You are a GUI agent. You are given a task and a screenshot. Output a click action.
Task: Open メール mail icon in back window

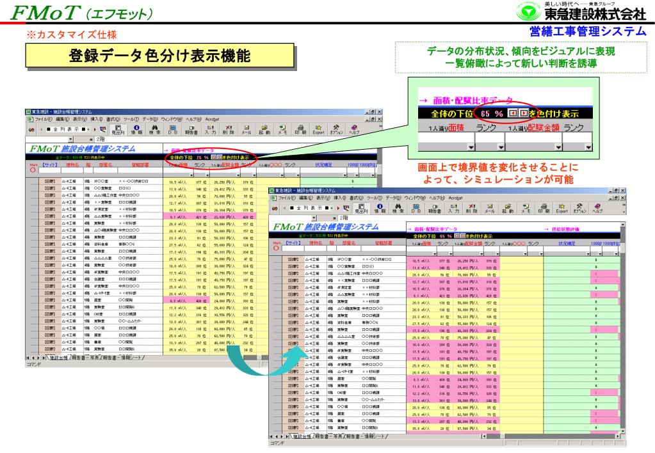tap(246, 129)
